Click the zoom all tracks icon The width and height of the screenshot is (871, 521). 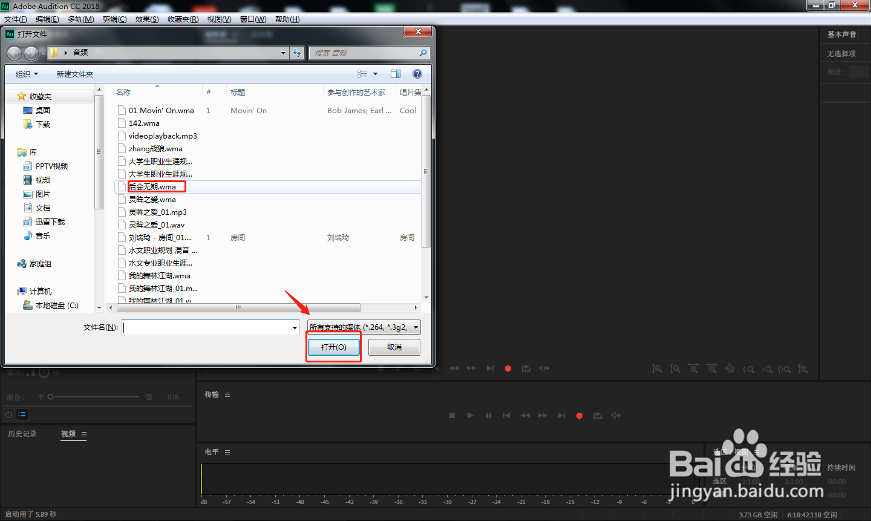(x=803, y=369)
